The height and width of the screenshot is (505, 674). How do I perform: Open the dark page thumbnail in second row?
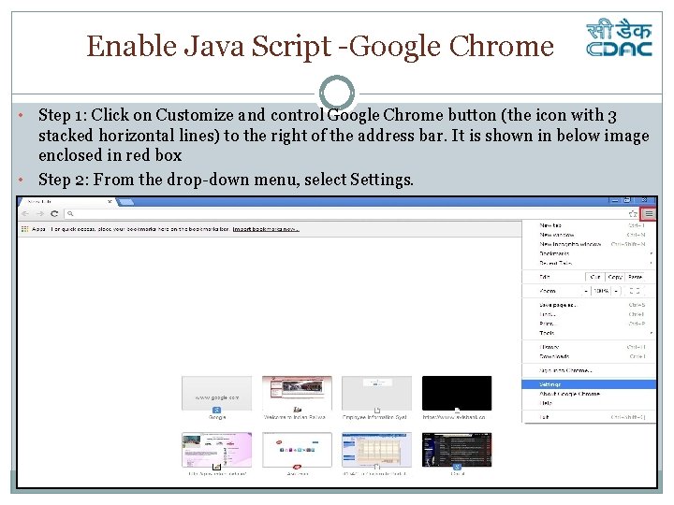(x=457, y=450)
